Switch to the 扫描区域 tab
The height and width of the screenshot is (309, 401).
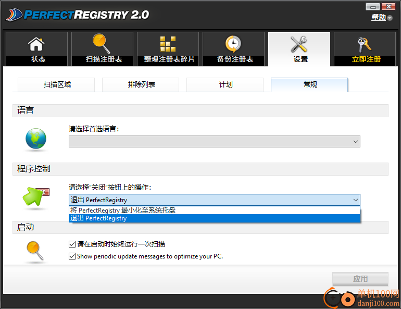(56, 84)
